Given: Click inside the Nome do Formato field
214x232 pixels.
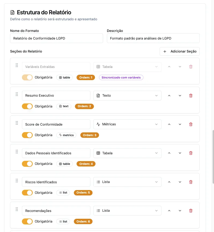Looking at the screenshot, I should 56,38.
